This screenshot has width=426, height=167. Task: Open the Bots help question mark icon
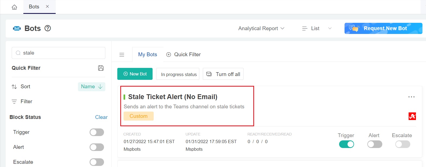(48, 28)
